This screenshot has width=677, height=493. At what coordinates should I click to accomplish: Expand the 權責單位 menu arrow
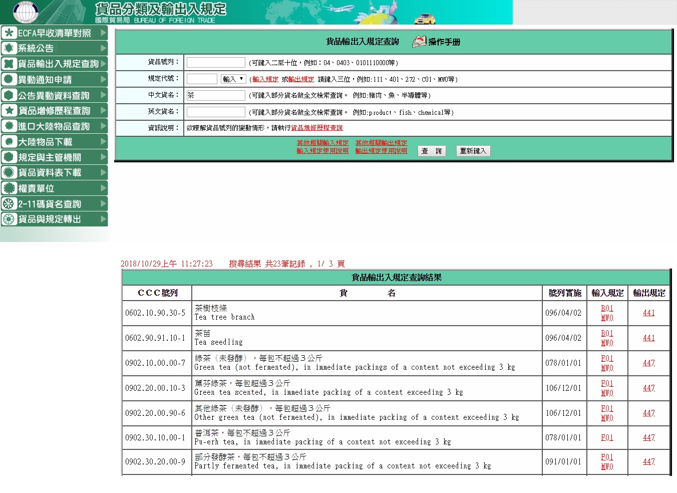(x=103, y=188)
